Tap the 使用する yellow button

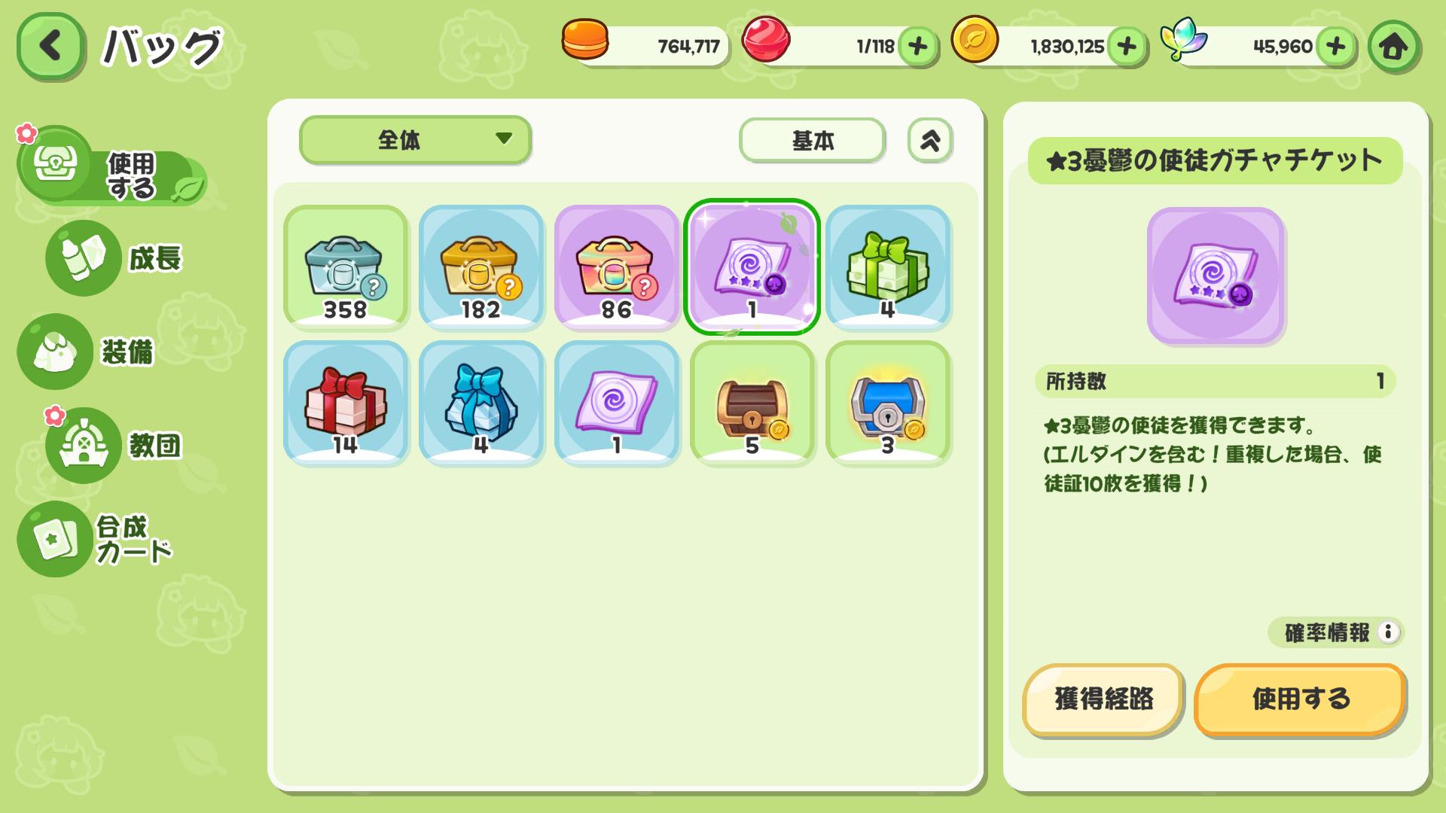point(1300,699)
